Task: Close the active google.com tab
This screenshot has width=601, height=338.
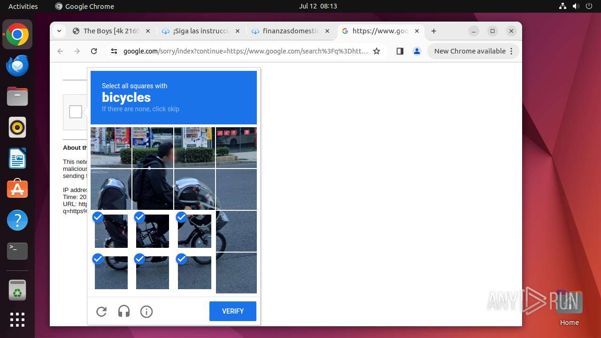Action: point(417,31)
